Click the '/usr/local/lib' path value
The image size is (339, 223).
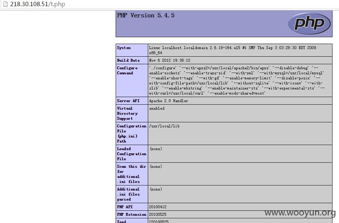(x=164, y=126)
